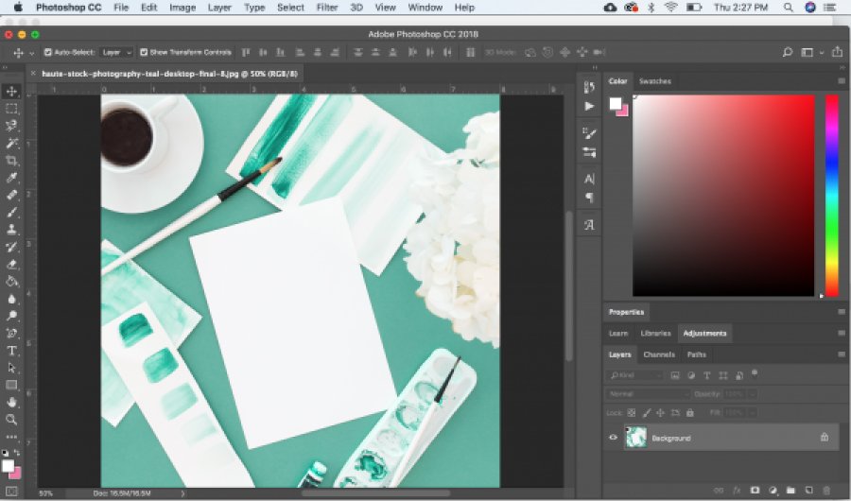Toggle the Auto-Select checkbox
The height and width of the screenshot is (501, 851).
coord(48,52)
